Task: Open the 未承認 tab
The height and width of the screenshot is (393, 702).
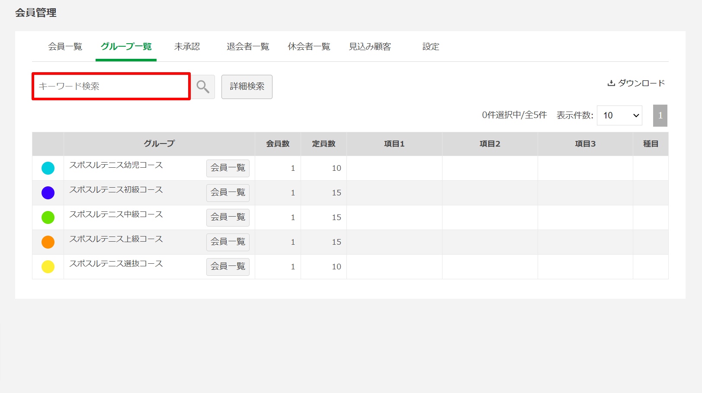Action: point(187,47)
